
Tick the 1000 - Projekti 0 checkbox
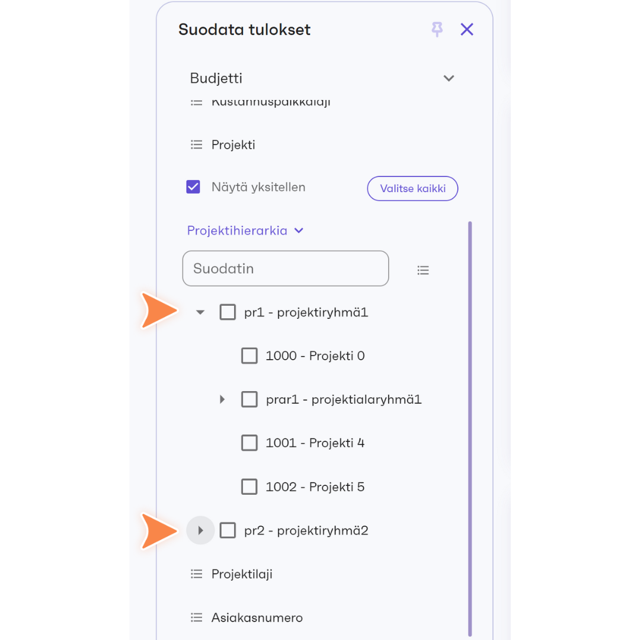pos(249,356)
